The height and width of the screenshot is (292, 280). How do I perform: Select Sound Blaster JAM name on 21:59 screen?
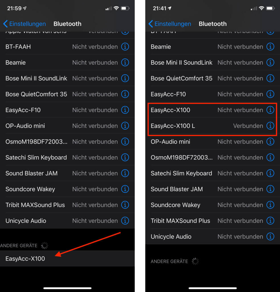(31, 173)
